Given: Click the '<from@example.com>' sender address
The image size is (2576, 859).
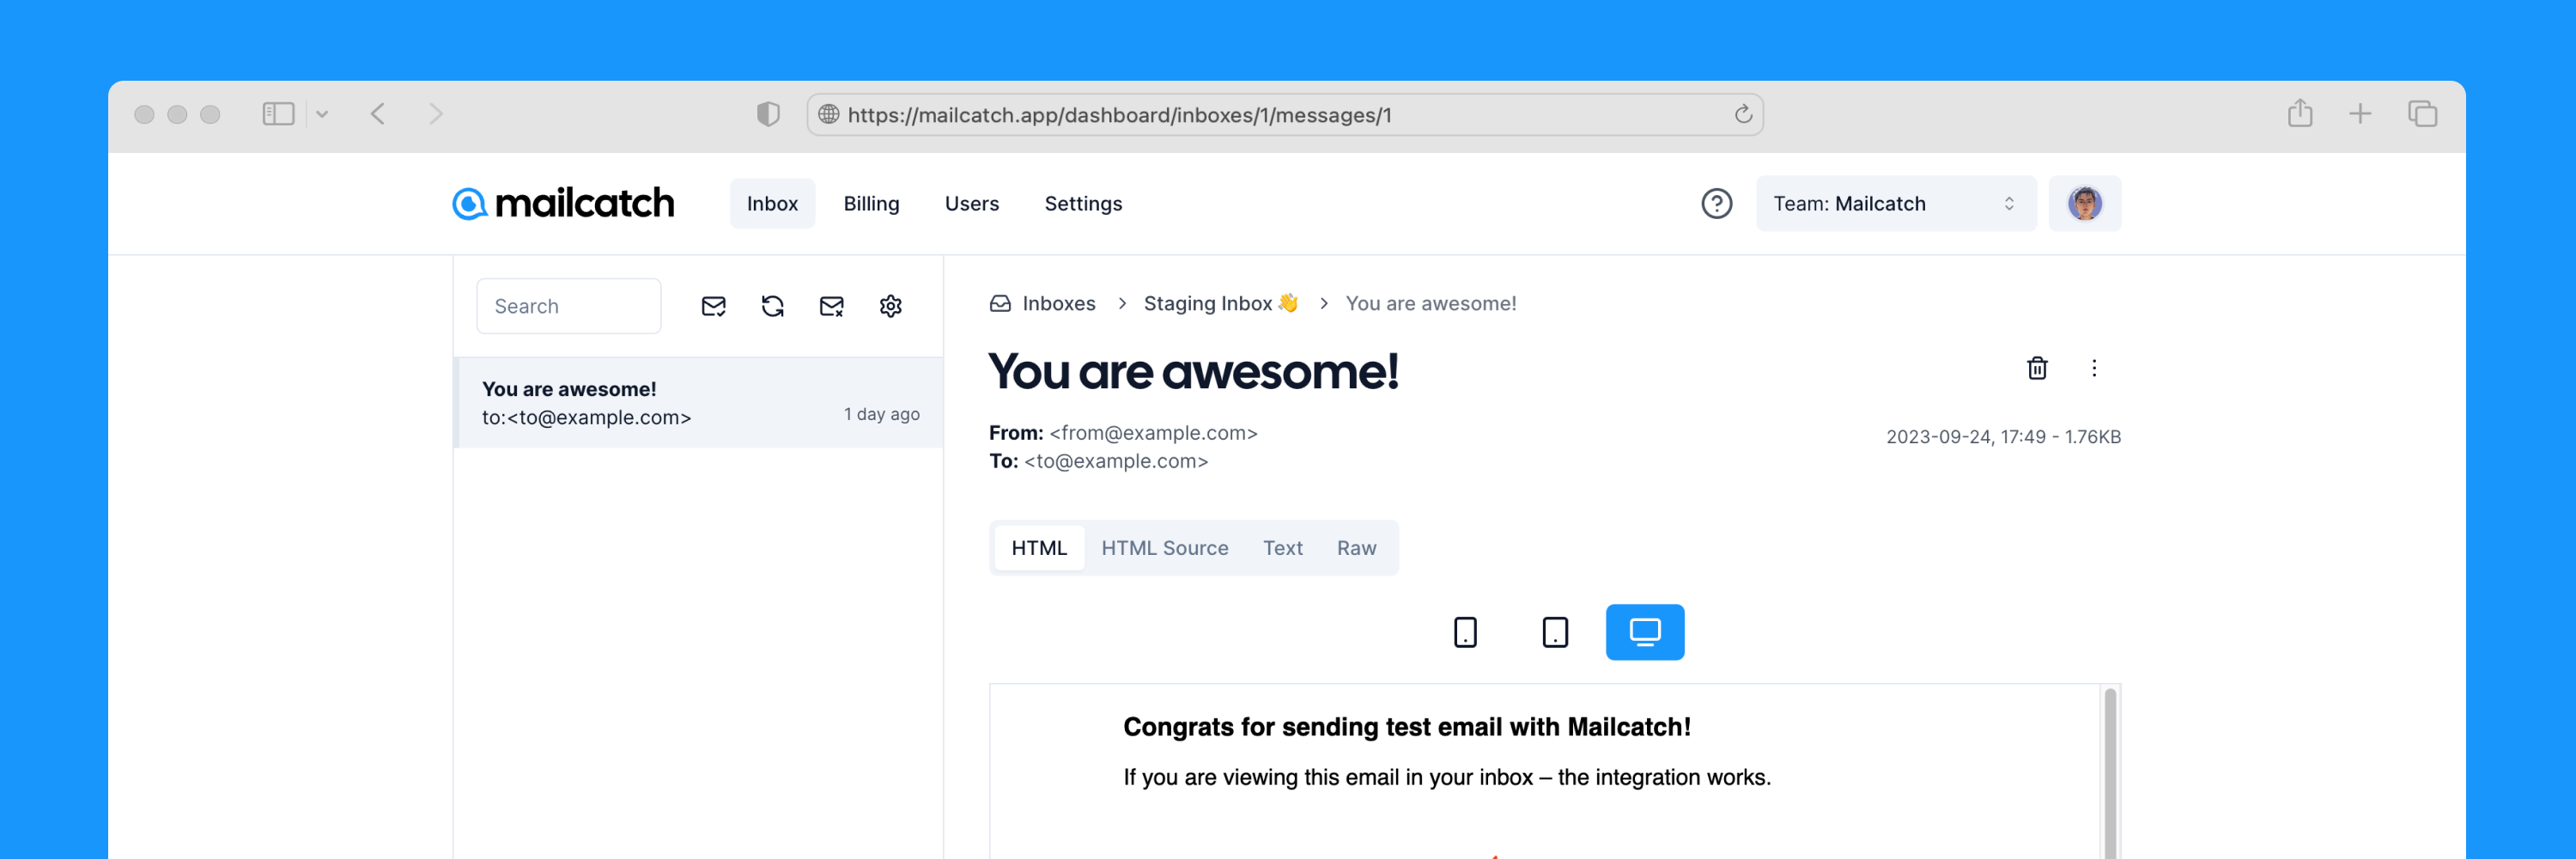Looking at the screenshot, I should tap(1153, 433).
